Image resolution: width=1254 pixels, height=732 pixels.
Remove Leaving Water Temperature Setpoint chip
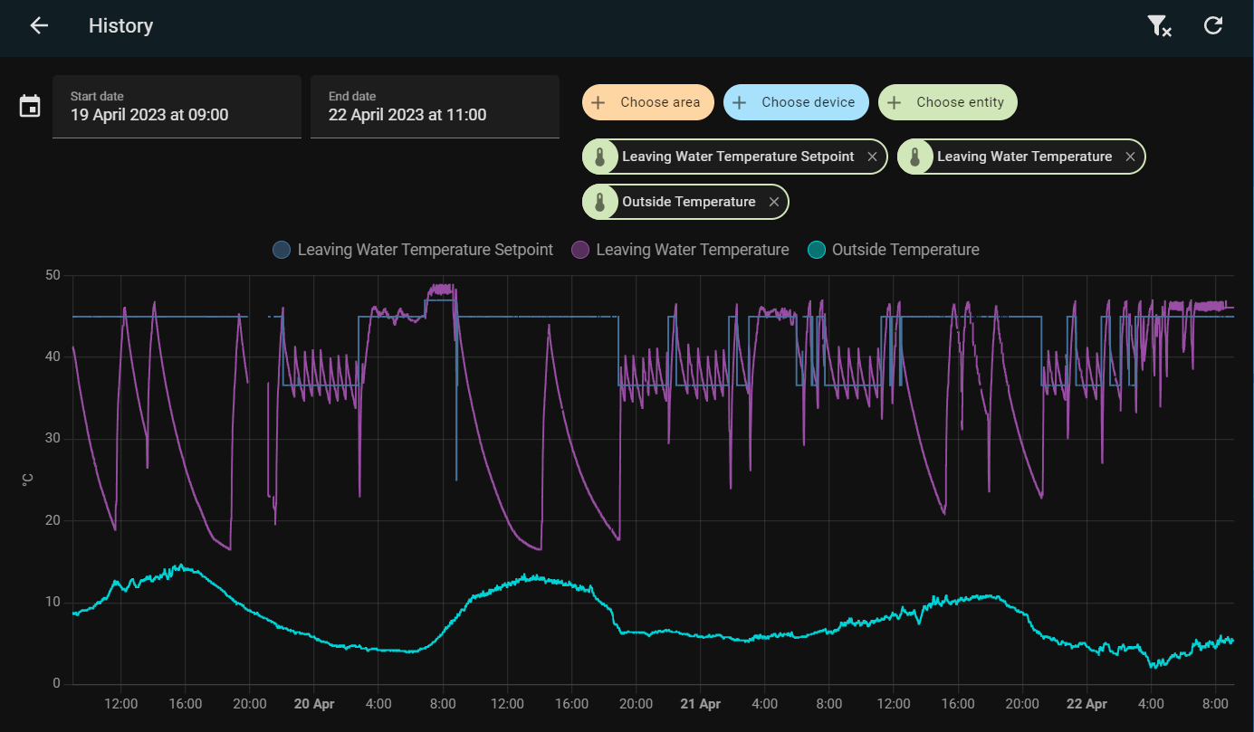(x=872, y=157)
